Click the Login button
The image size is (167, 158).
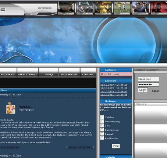tap(143, 90)
